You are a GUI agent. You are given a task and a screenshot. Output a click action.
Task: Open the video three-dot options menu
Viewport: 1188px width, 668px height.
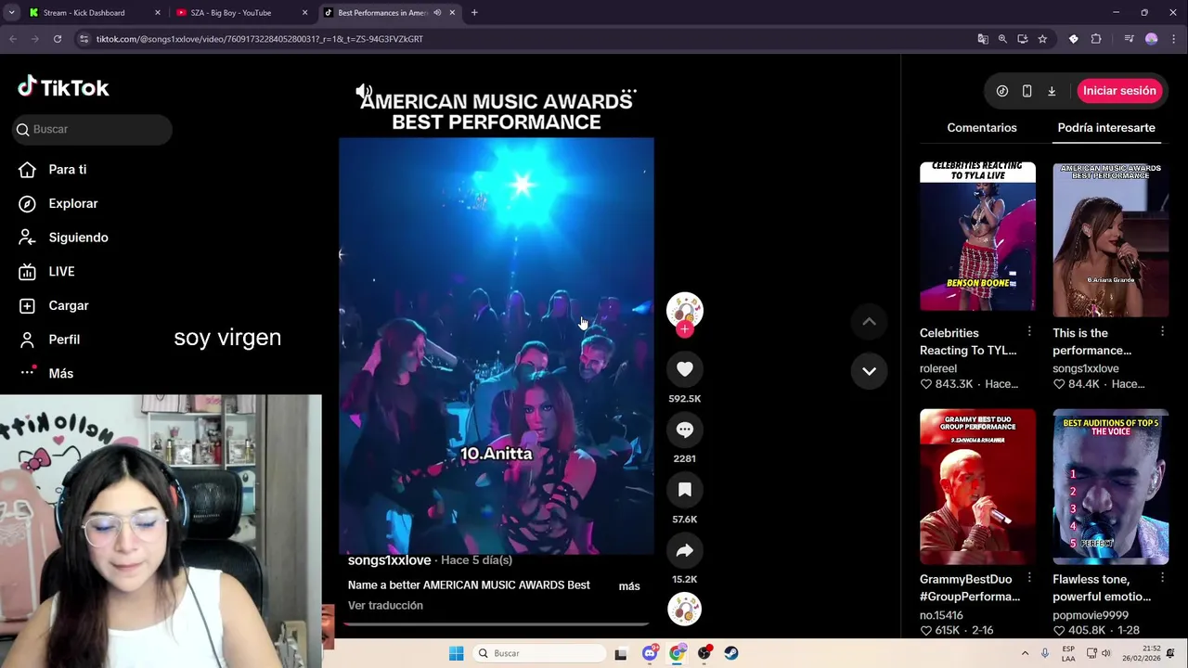pyautogui.click(x=628, y=92)
